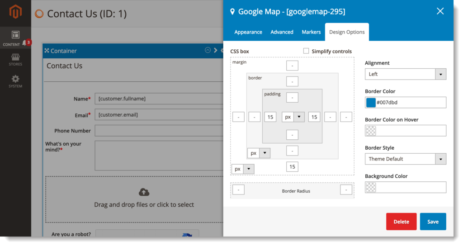Click the cloud upload icon
The height and width of the screenshot is (246, 463).
point(144,192)
